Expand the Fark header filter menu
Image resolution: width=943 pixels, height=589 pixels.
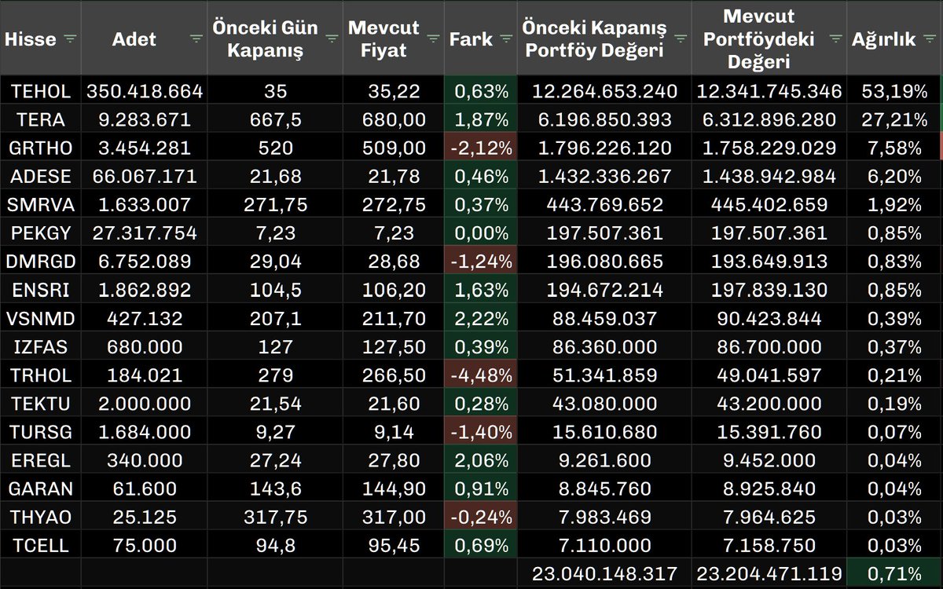(x=508, y=37)
